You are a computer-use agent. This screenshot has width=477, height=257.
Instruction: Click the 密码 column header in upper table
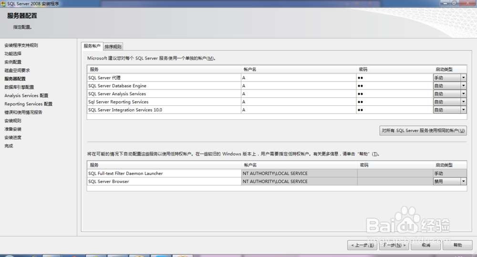tap(394, 69)
